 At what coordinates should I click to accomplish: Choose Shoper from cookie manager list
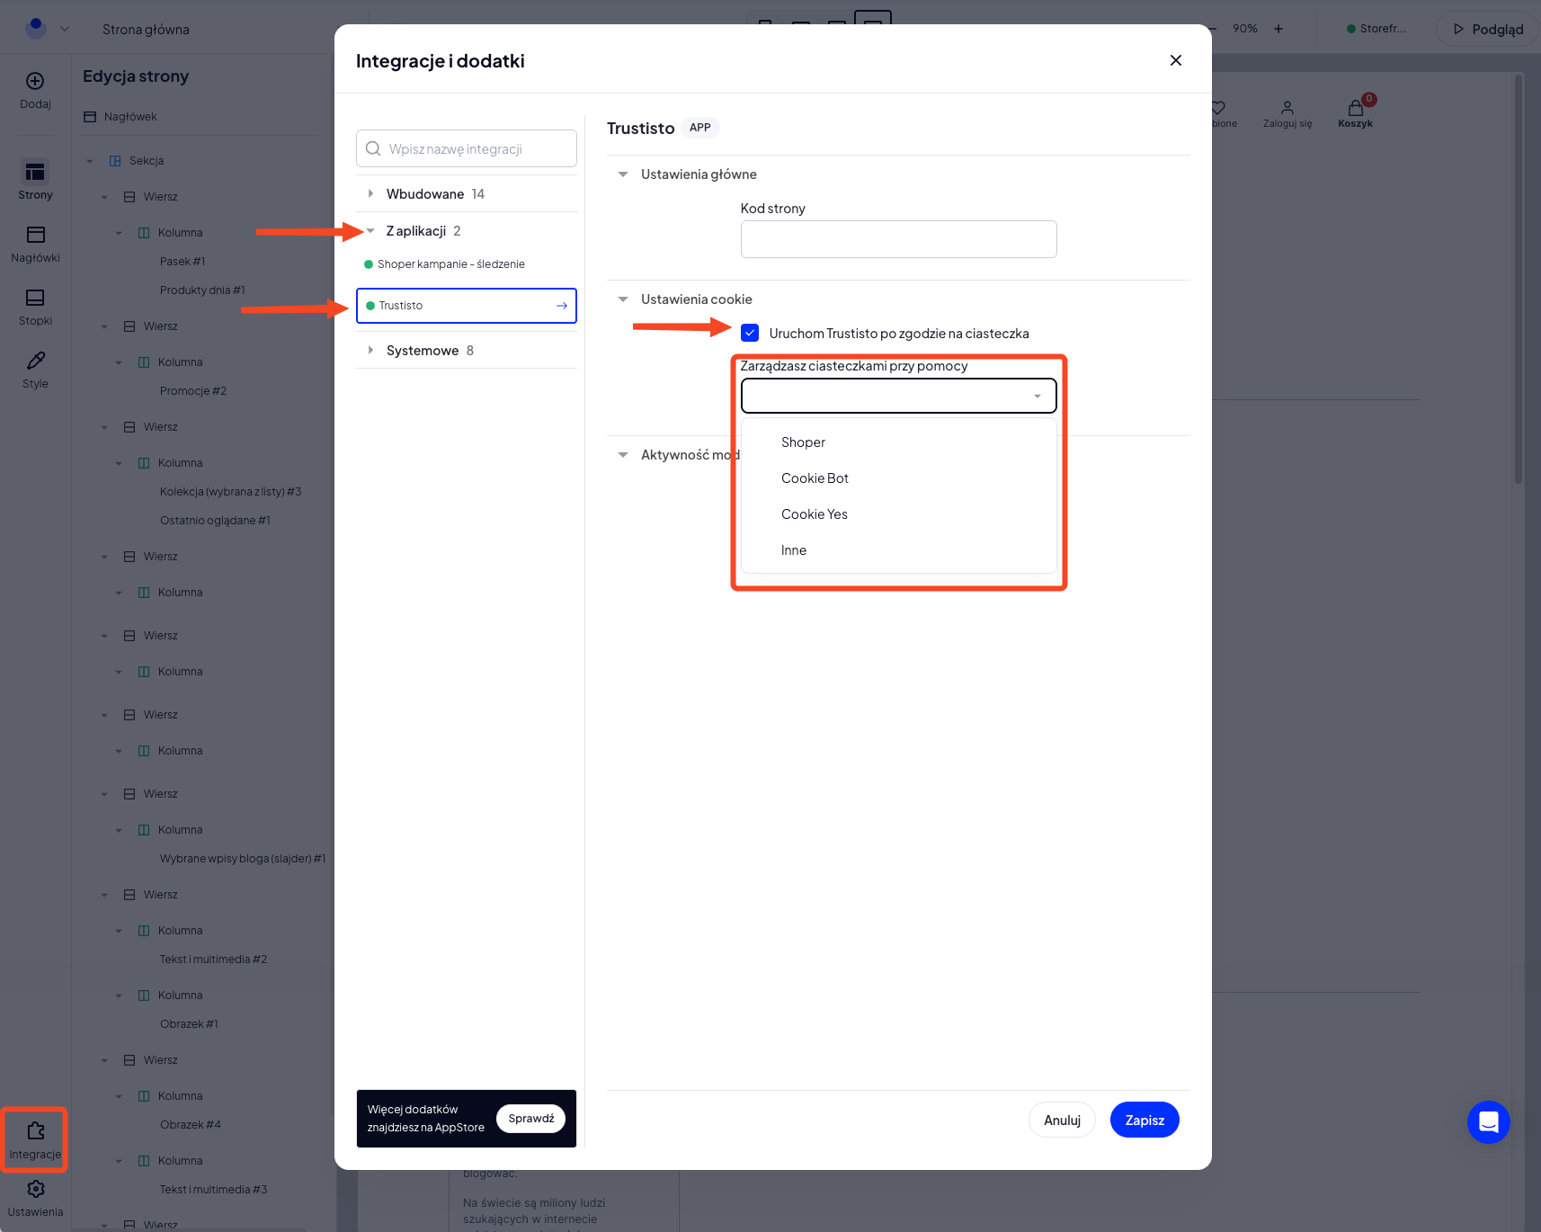tap(803, 442)
